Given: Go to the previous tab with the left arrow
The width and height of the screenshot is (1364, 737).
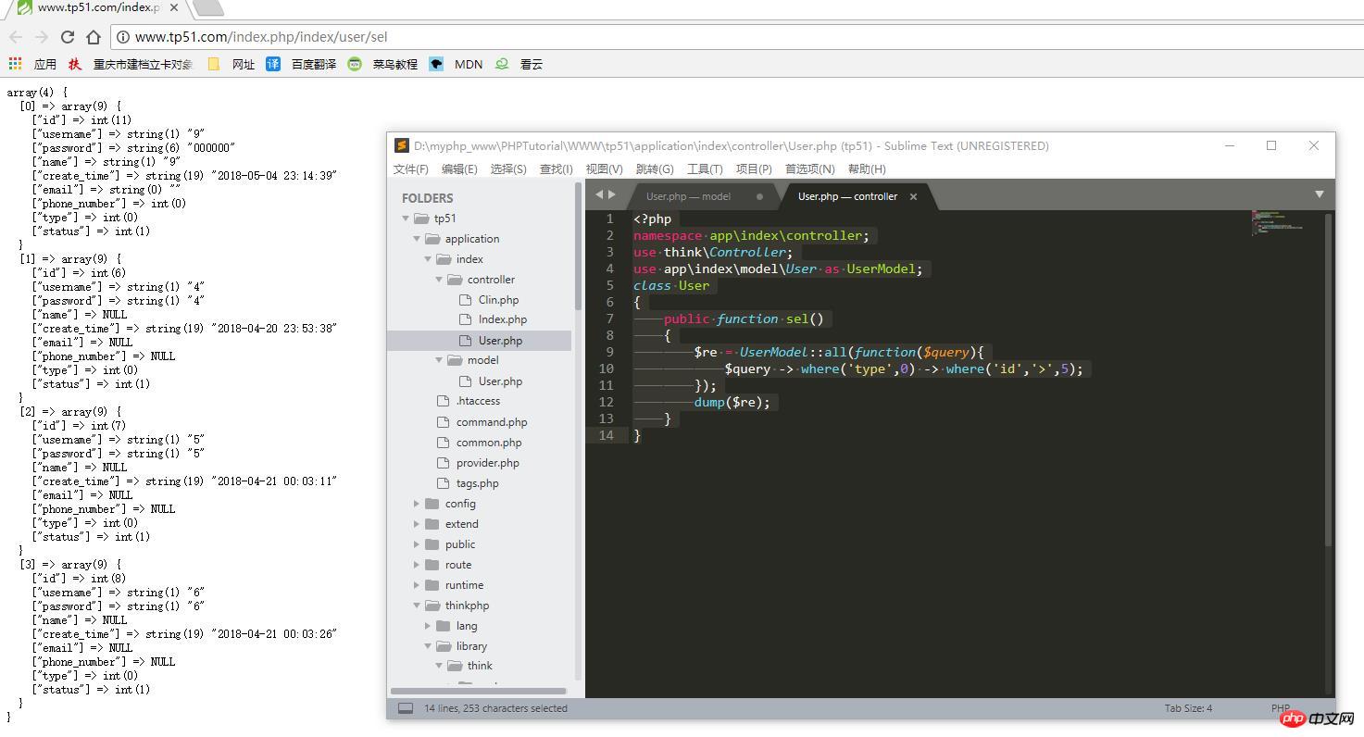Looking at the screenshot, I should click(x=599, y=194).
